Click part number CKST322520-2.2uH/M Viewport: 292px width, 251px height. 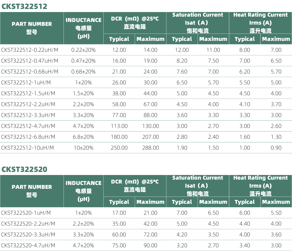coord(28,224)
